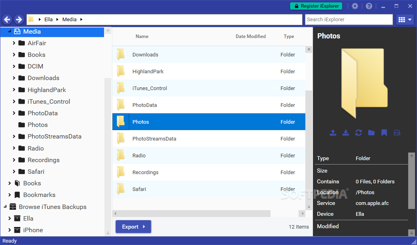
Task: Open the view mode grid dropdown
Action: pos(405,20)
